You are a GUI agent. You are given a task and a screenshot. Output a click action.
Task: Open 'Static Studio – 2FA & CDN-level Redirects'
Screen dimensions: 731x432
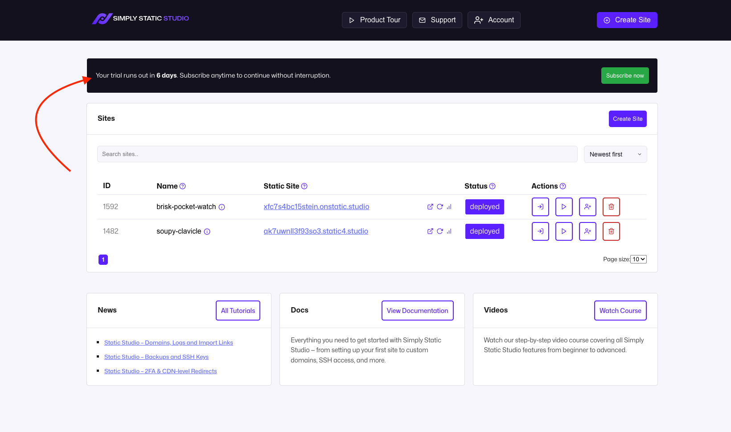point(160,371)
